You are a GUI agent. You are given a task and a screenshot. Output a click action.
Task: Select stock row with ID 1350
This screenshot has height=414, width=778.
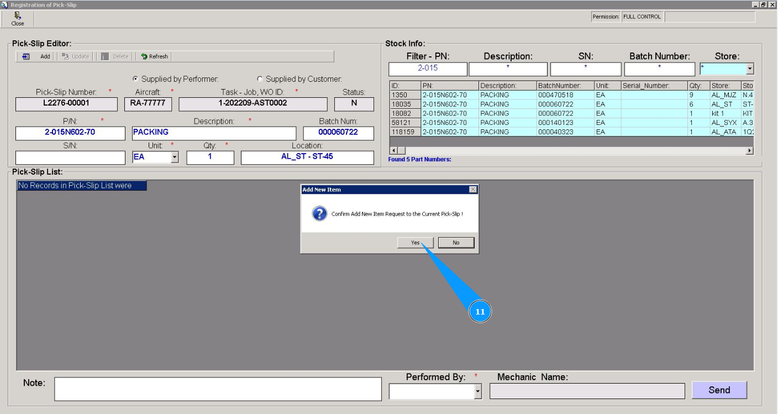[x=571, y=95]
